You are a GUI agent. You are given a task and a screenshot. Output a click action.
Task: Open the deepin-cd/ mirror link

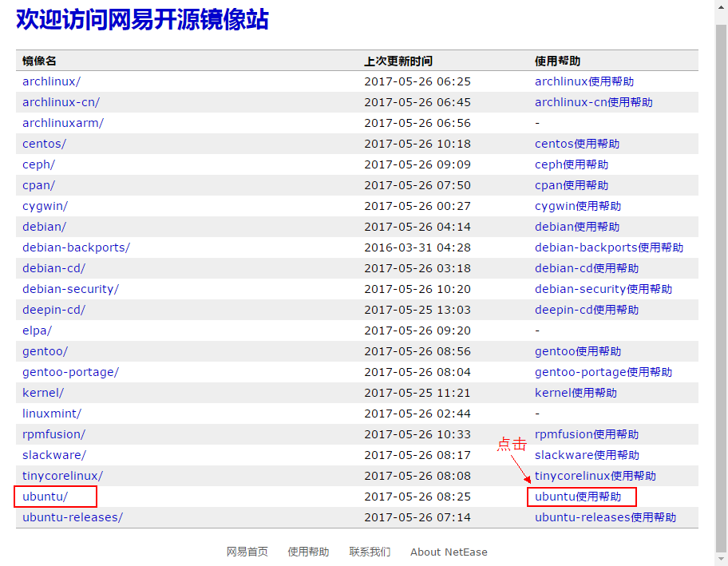click(x=53, y=310)
